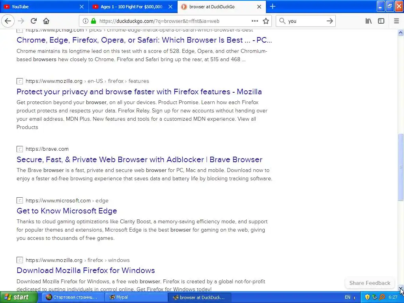This screenshot has height=303, width=404.
Task: Open a new tab with plus button
Action: coord(273,6)
